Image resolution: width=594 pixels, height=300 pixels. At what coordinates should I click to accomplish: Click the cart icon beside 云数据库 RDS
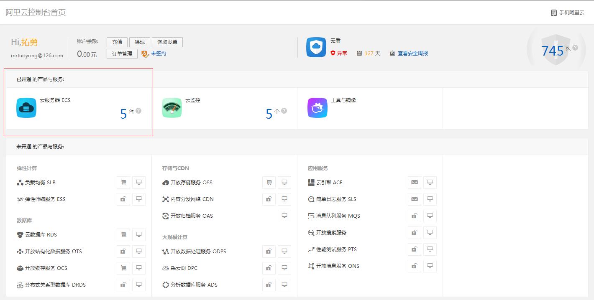pyautogui.click(x=123, y=234)
